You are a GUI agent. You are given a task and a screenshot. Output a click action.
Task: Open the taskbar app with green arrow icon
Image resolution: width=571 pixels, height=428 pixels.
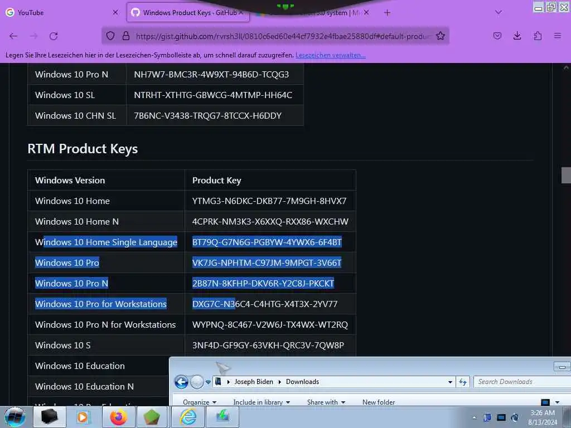(222, 417)
